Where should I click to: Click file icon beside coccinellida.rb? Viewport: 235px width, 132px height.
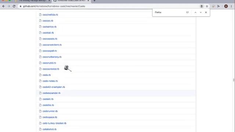click(x=40, y=15)
